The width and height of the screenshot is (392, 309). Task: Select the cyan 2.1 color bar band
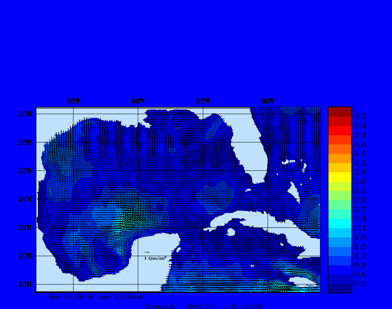point(340,224)
